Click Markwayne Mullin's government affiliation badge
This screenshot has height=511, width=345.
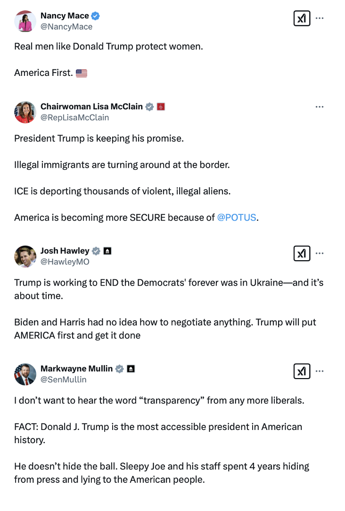(x=131, y=369)
